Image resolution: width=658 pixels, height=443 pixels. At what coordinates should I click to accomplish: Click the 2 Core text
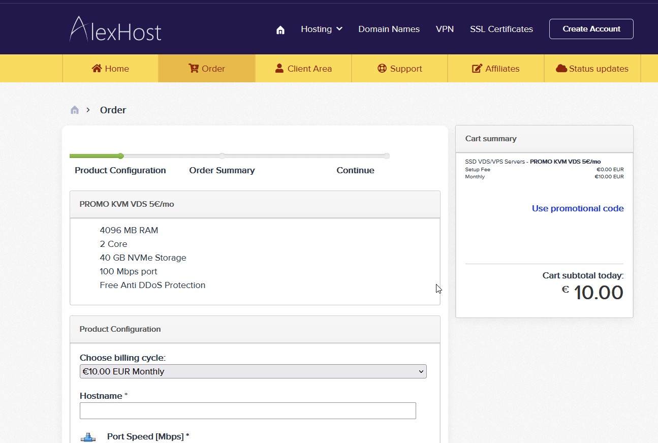click(x=113, y=244)
